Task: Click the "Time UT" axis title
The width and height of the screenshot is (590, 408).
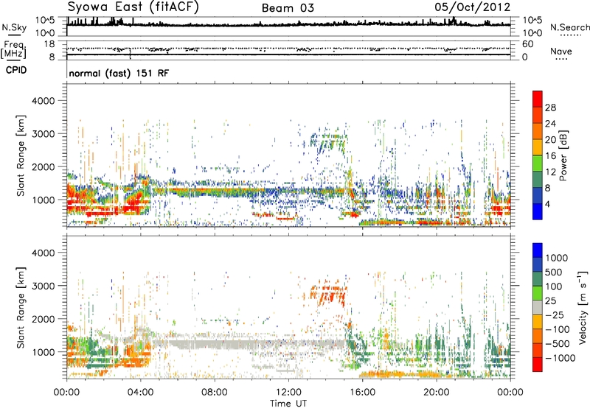Action: (x=288, y=404)
